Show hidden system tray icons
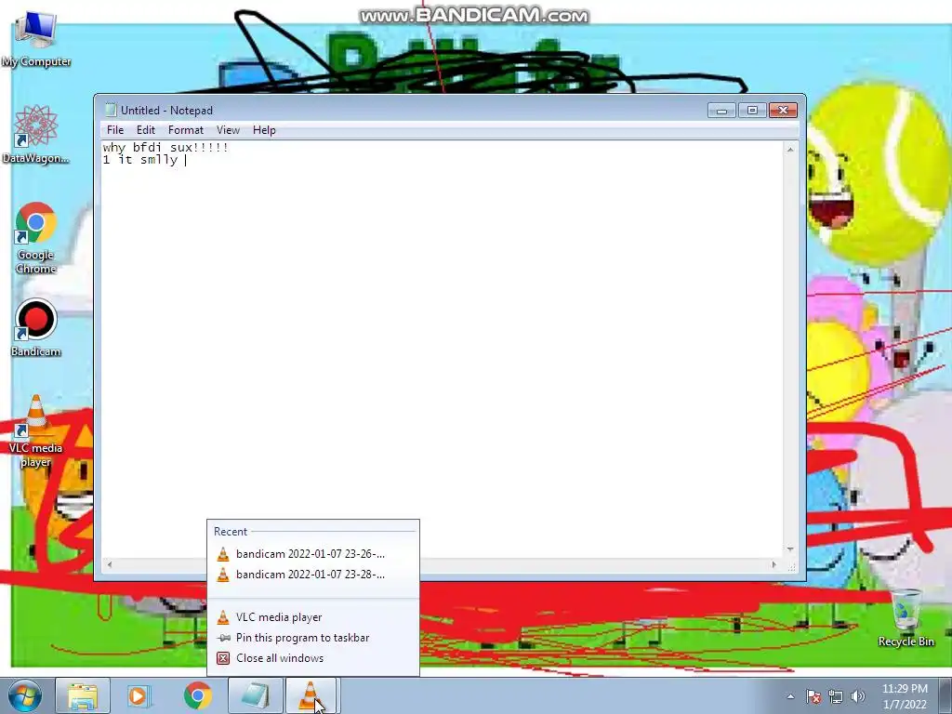The image size is (952, 714). 790,696
